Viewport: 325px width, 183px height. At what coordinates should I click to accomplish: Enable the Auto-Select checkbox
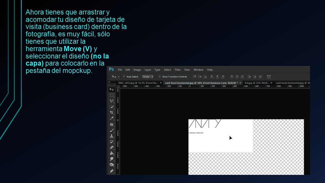click(x=124, y=77)
